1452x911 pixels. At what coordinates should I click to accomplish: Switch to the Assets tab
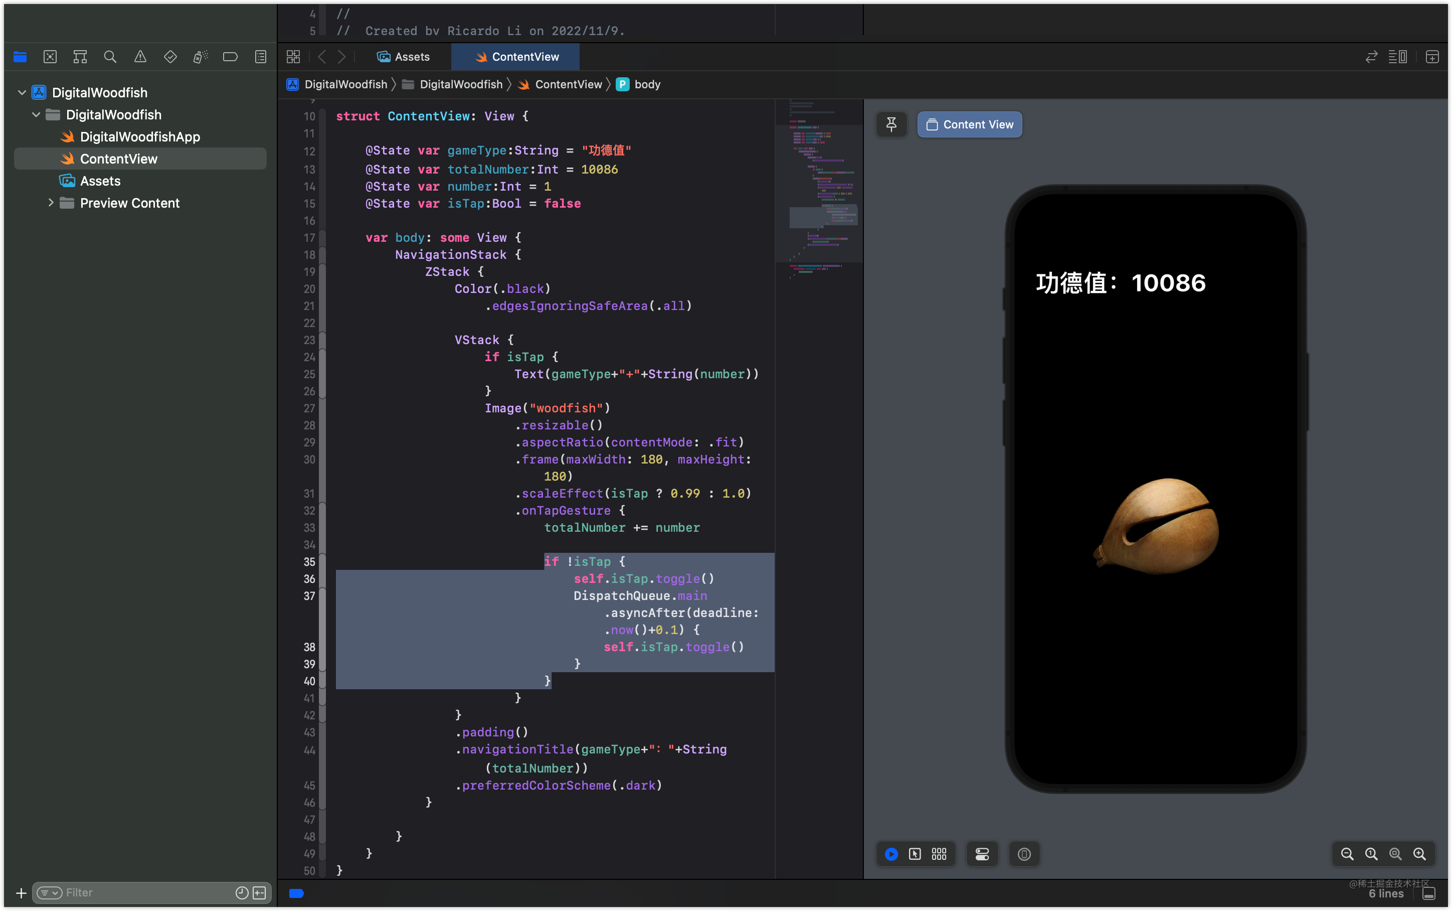click(x=403, y=57)
